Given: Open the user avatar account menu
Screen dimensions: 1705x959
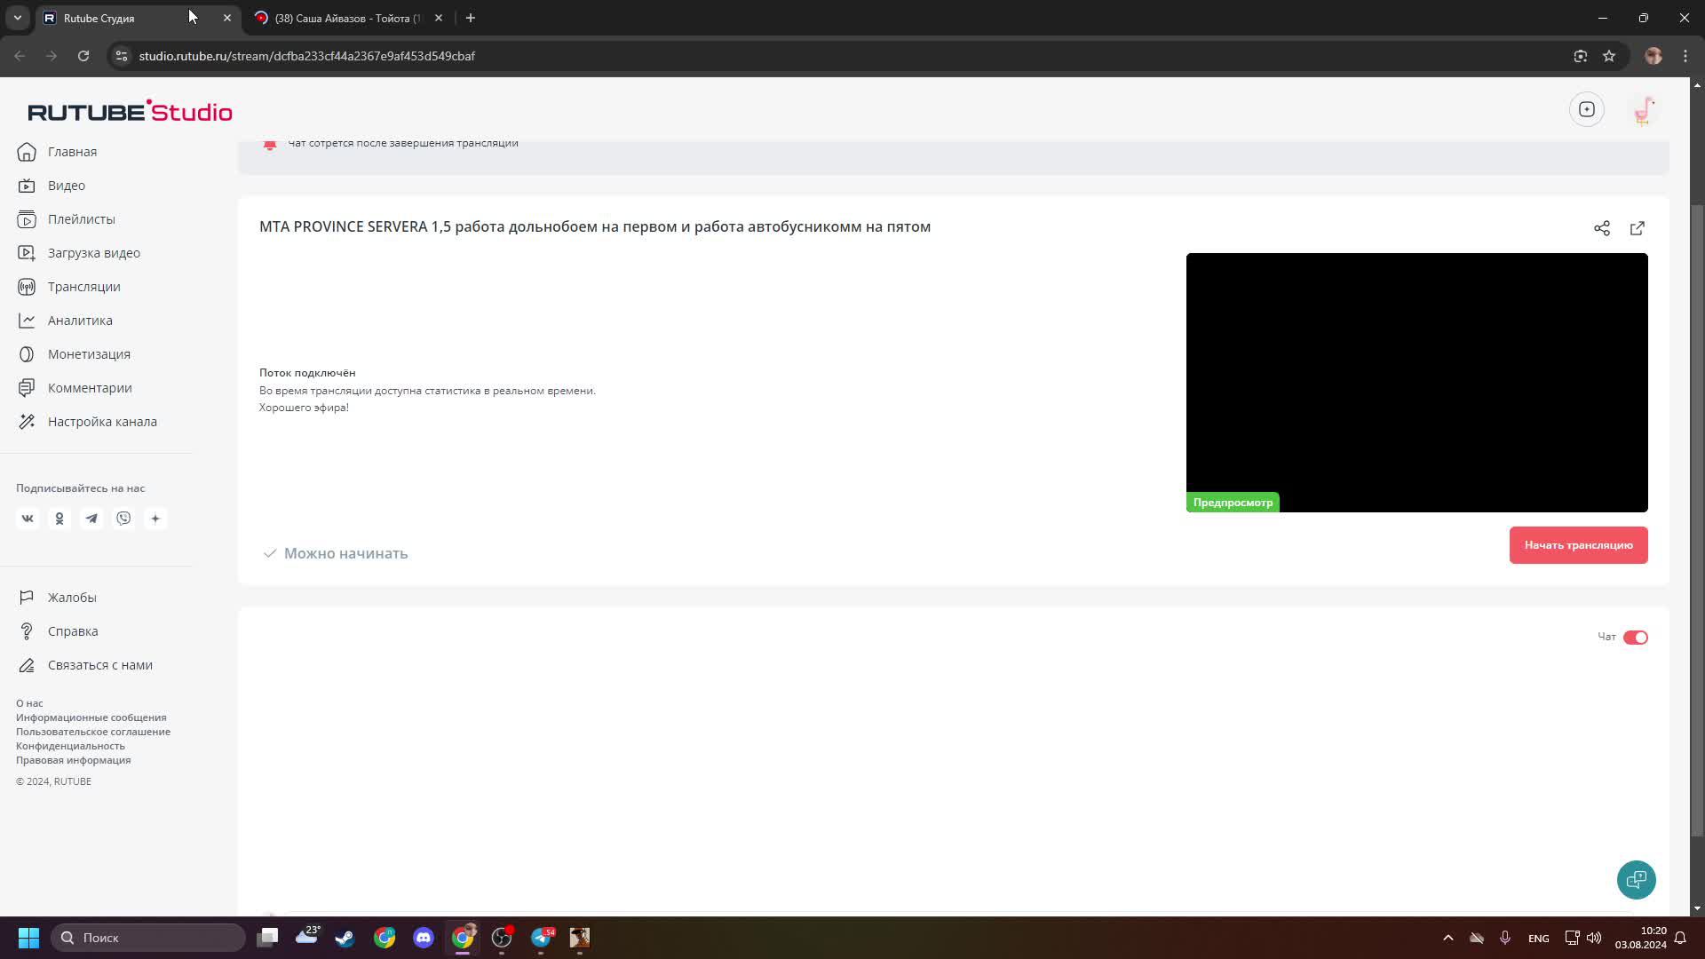Looking at the screenshot, I should (x=1644, y=110).
